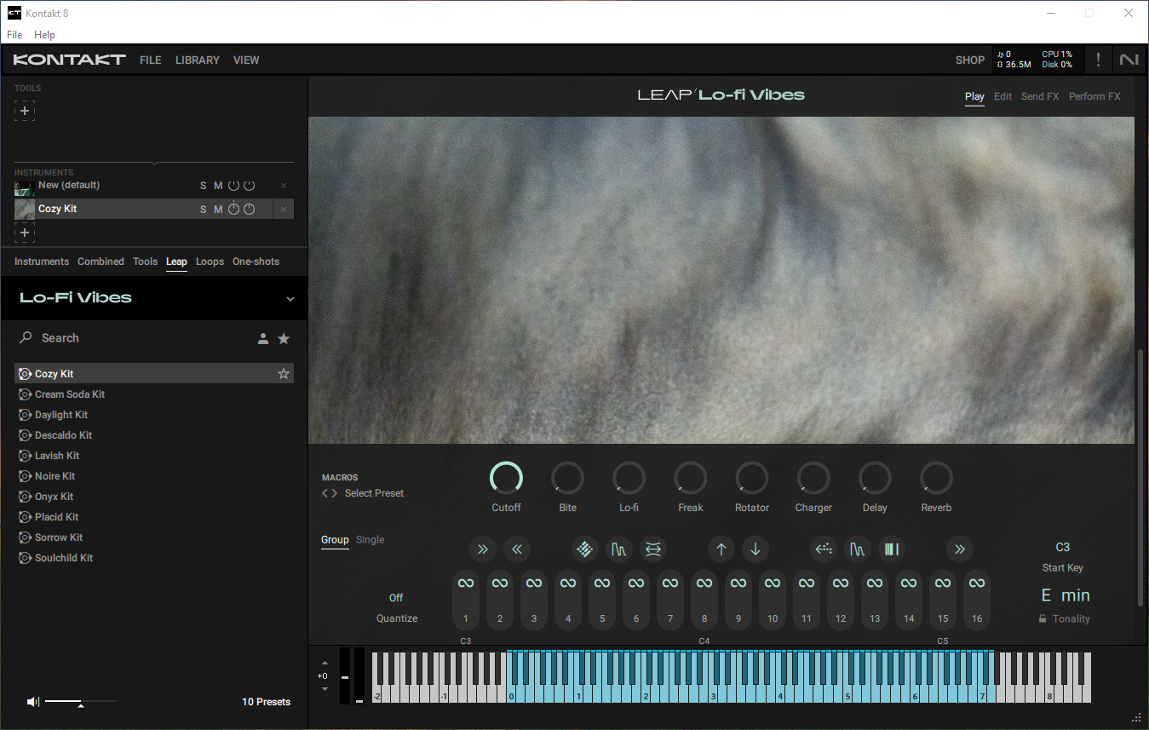This screenshot has height=730, width=1149.
Task: Click the double-chevron next pattern icon
Action: (x=483, y=549)
